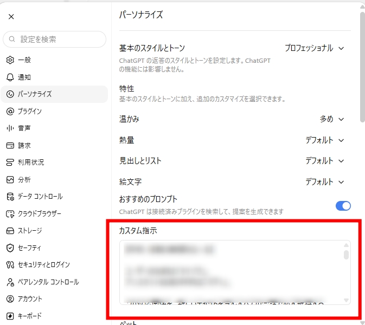Click the 特性 section heading
Image resolution: width=365 pixels, height=325 pixels.
coord(126,89)
